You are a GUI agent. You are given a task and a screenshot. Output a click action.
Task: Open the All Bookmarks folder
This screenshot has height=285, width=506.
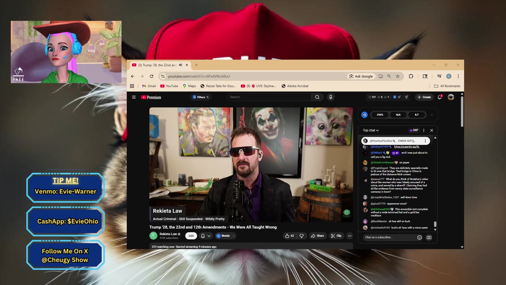pyautogui.click(x=447, y=86)
